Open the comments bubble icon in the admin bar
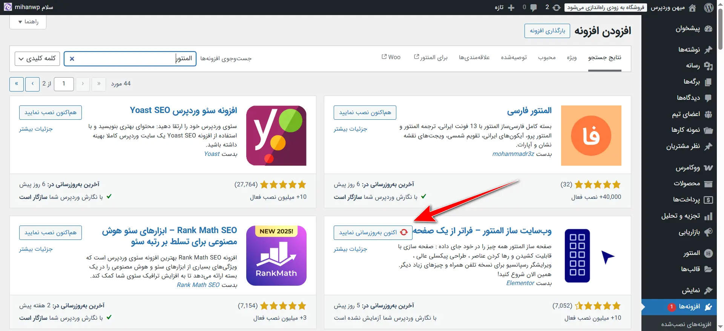 coord(533,8)
